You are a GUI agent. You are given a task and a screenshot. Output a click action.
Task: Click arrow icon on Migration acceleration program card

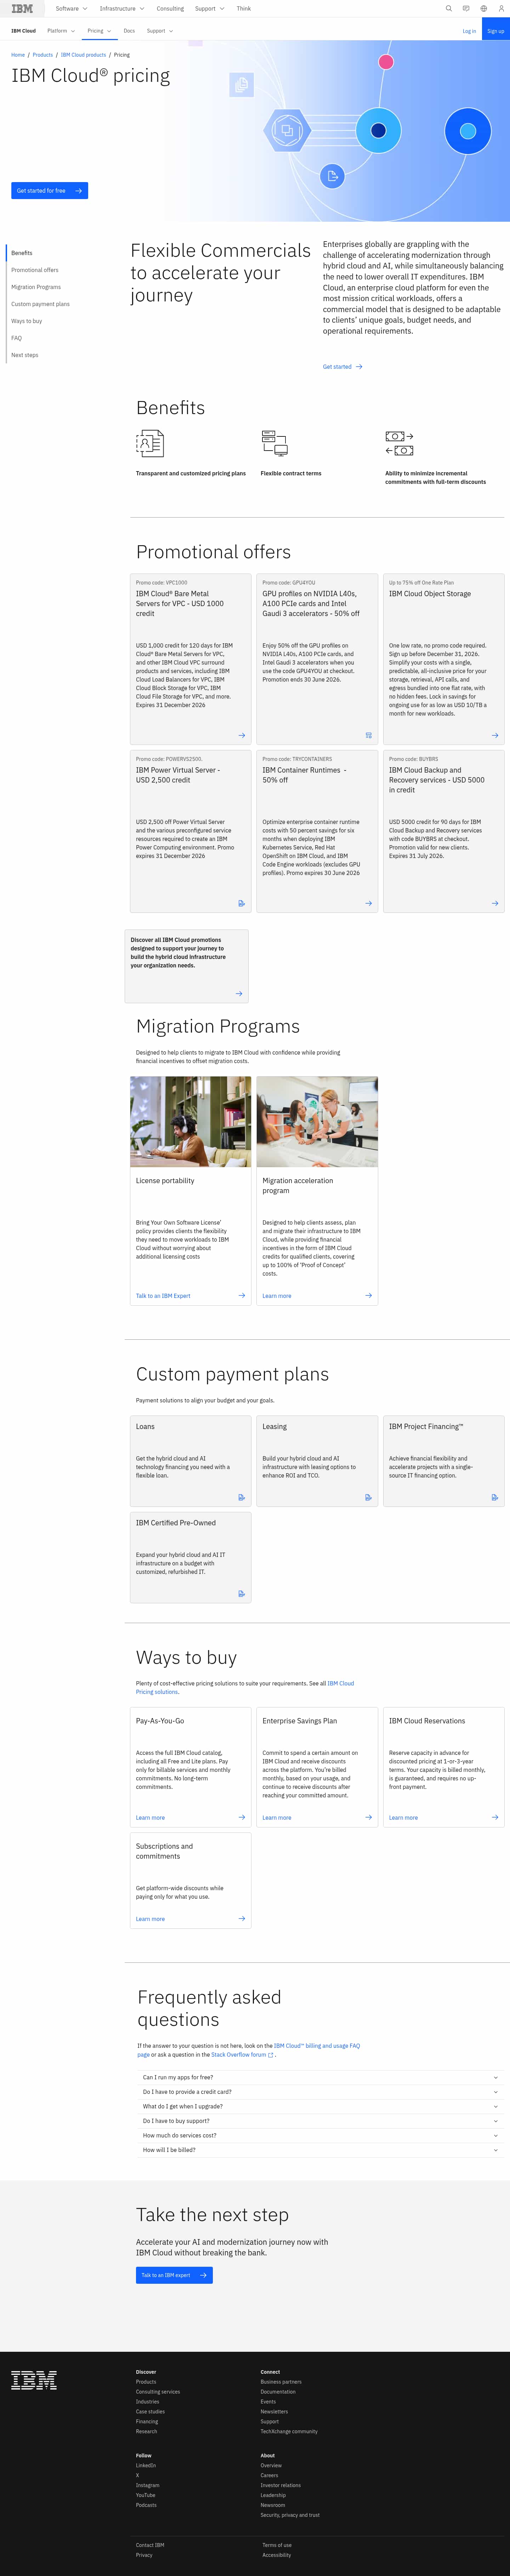tap(368, 1295)
